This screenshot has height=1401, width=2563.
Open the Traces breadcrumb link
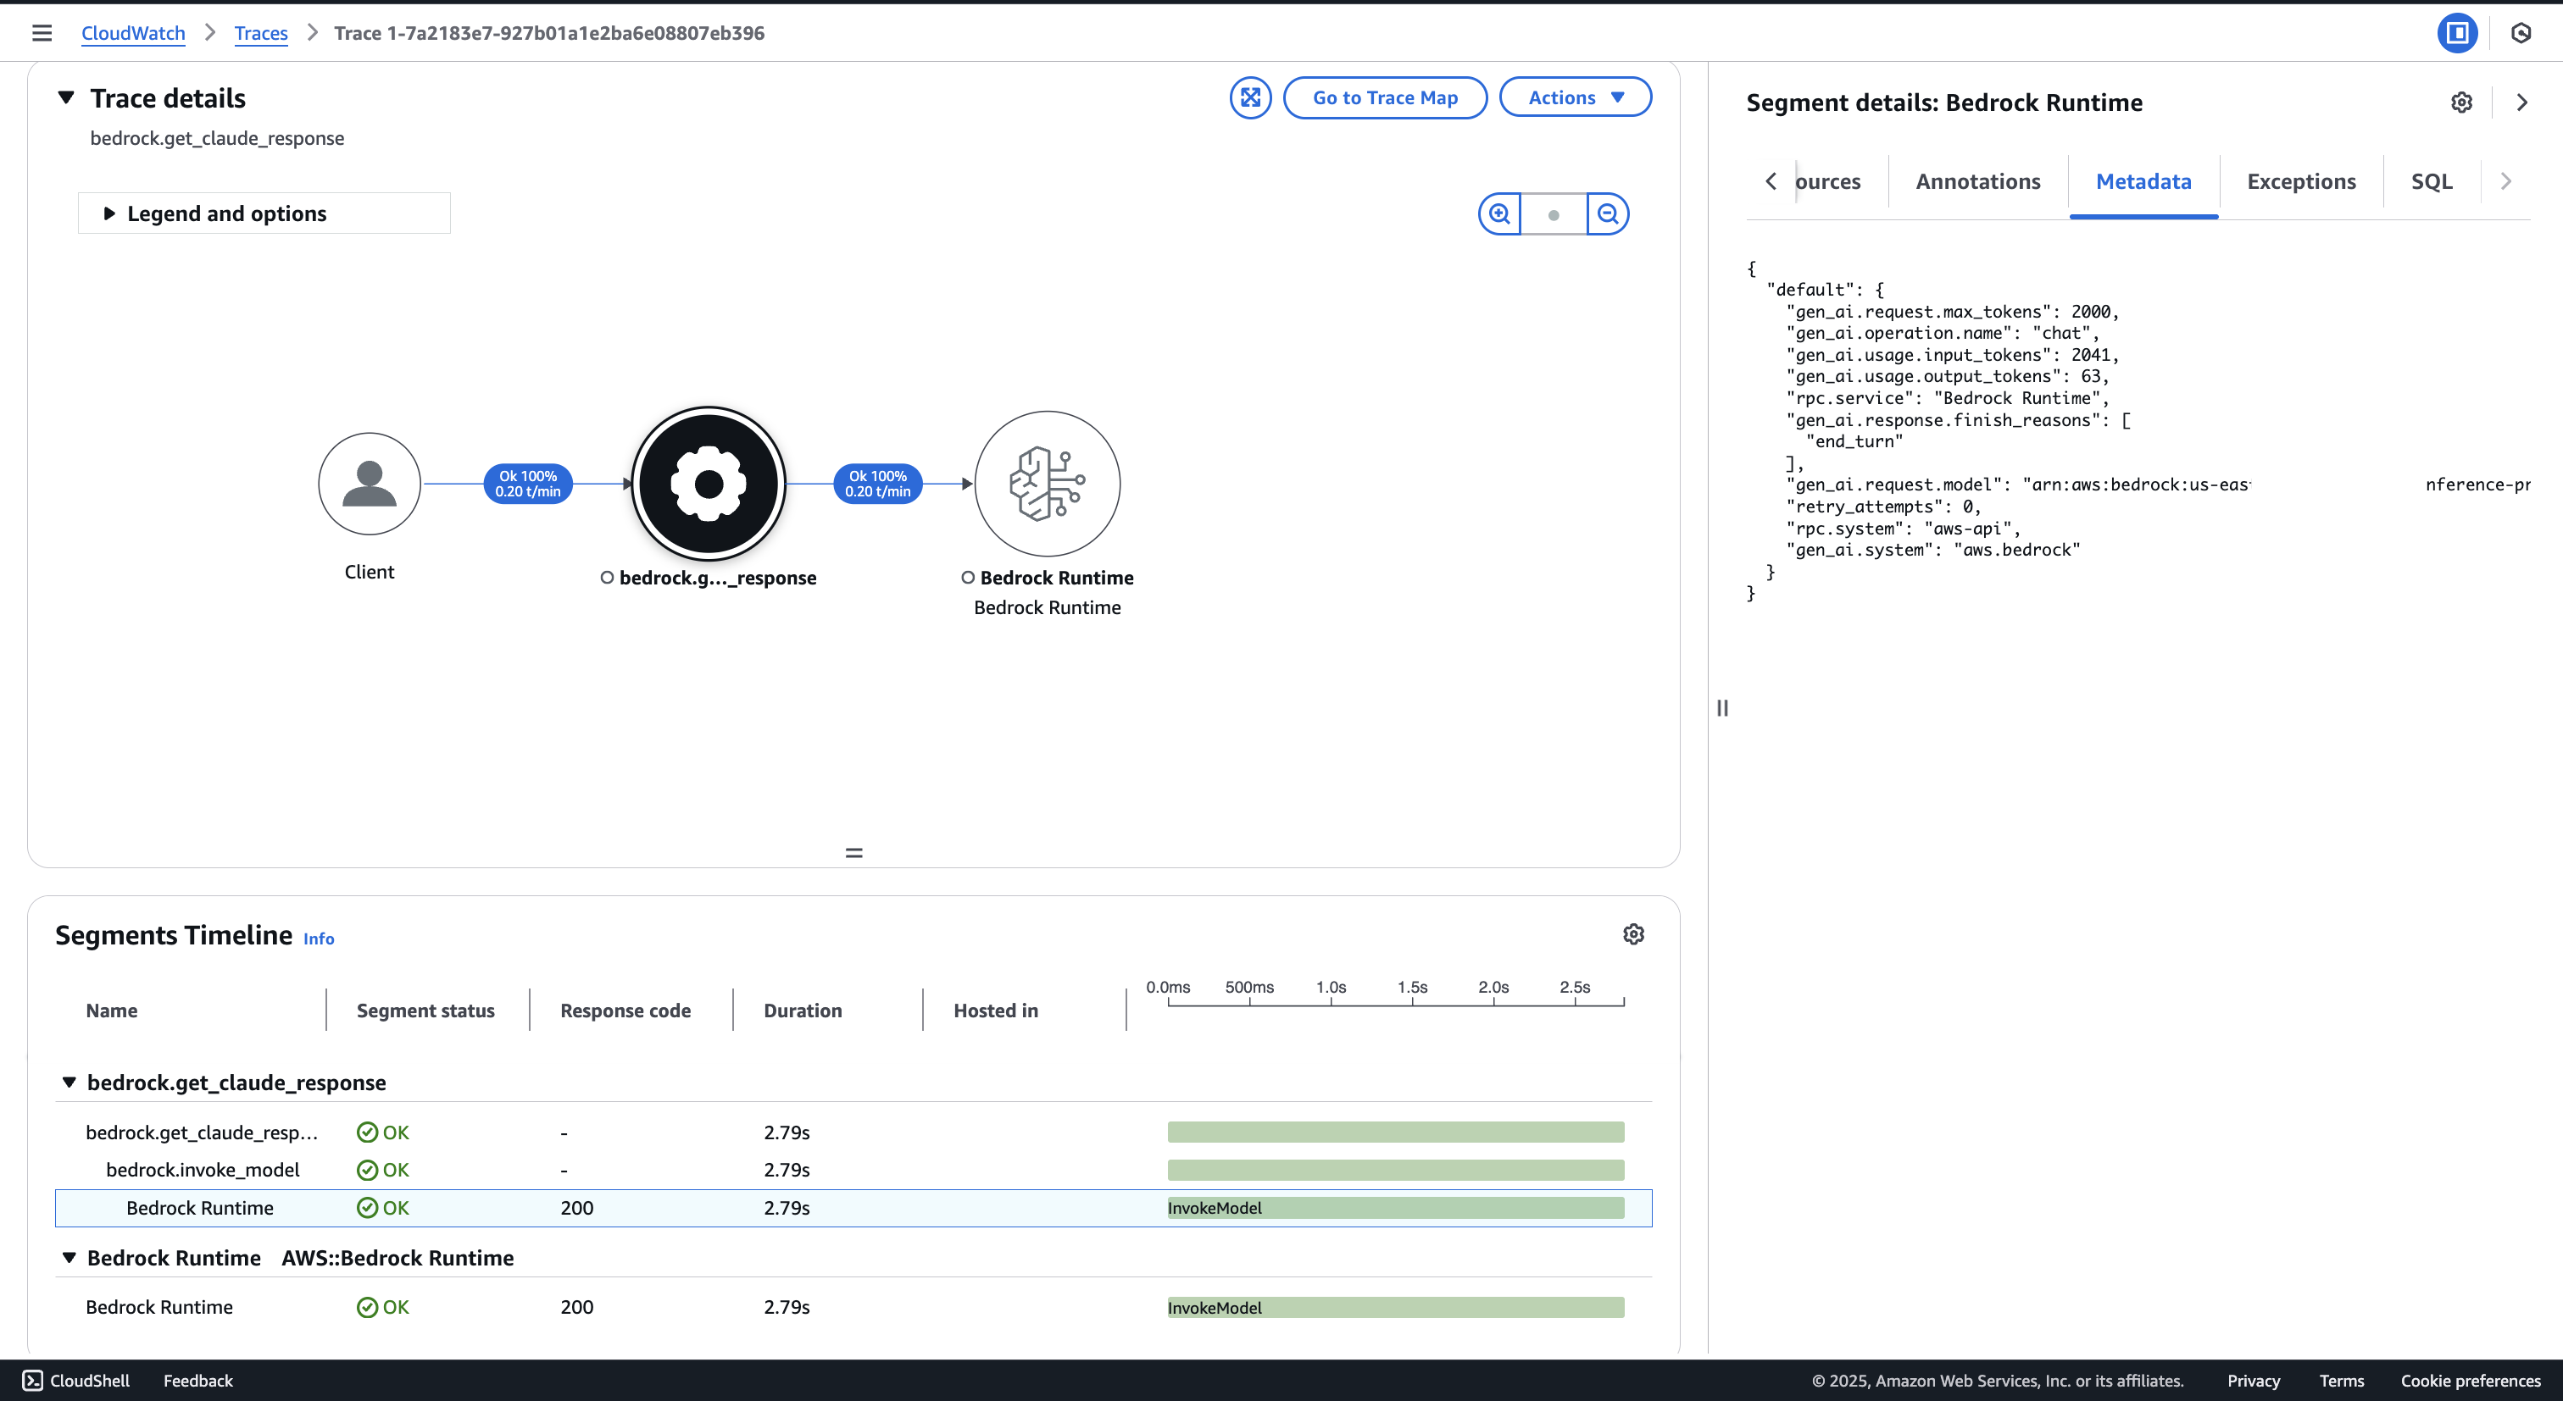pos(261,33)
